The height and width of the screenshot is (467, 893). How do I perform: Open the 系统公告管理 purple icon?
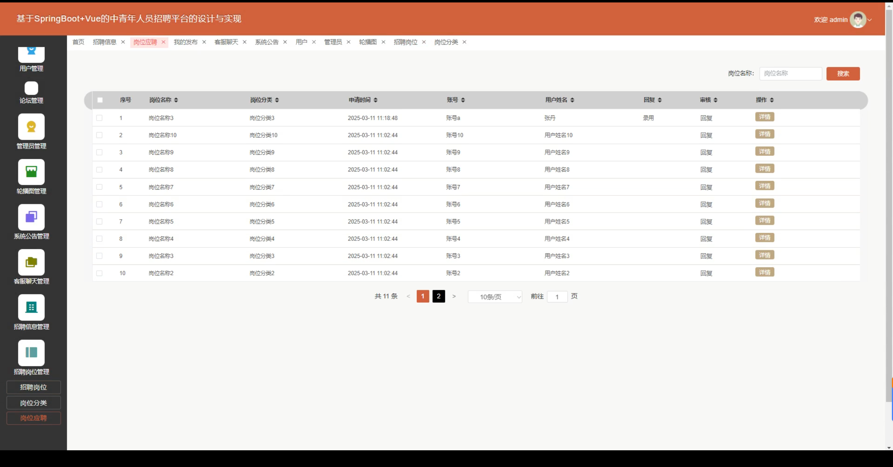tap(31, 217)
